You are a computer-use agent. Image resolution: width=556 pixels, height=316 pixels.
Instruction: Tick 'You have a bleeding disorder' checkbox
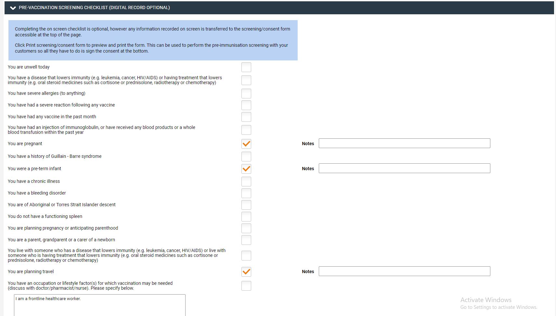point(246,193)
